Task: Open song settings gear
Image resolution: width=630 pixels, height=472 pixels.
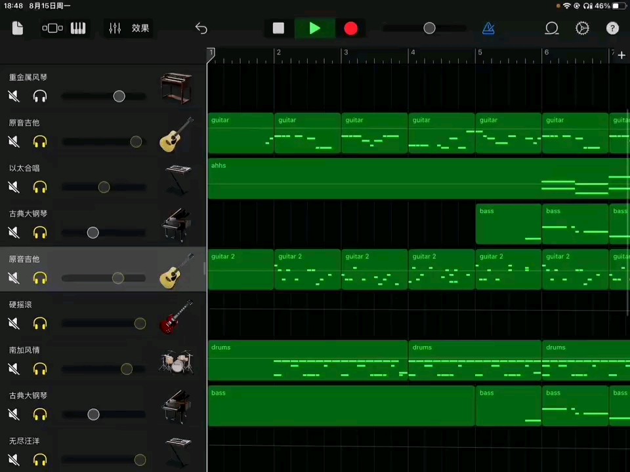Action: [582, 28]
